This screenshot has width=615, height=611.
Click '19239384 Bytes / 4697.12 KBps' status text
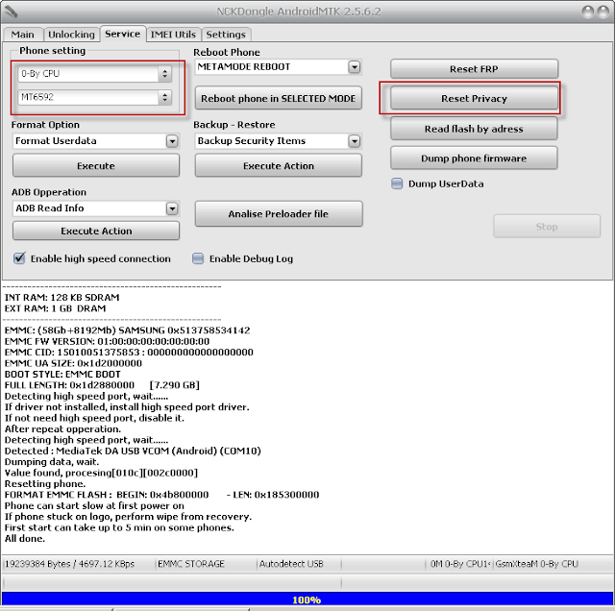coord(69,564)
